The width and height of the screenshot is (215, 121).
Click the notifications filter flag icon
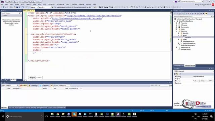point(175,1)
